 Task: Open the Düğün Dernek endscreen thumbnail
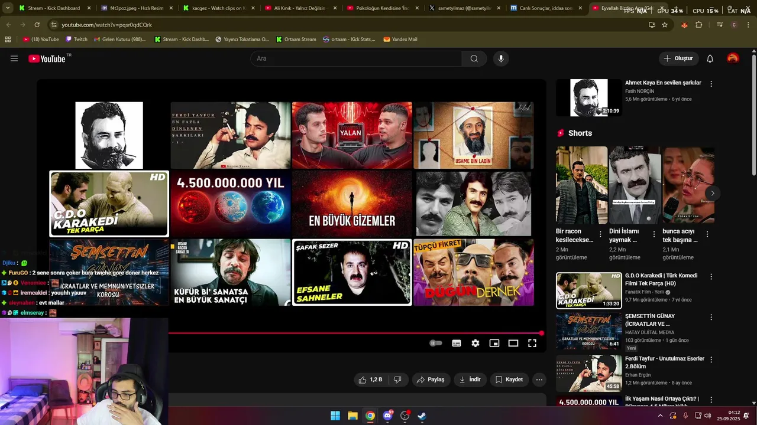click(x=473, y=272)
